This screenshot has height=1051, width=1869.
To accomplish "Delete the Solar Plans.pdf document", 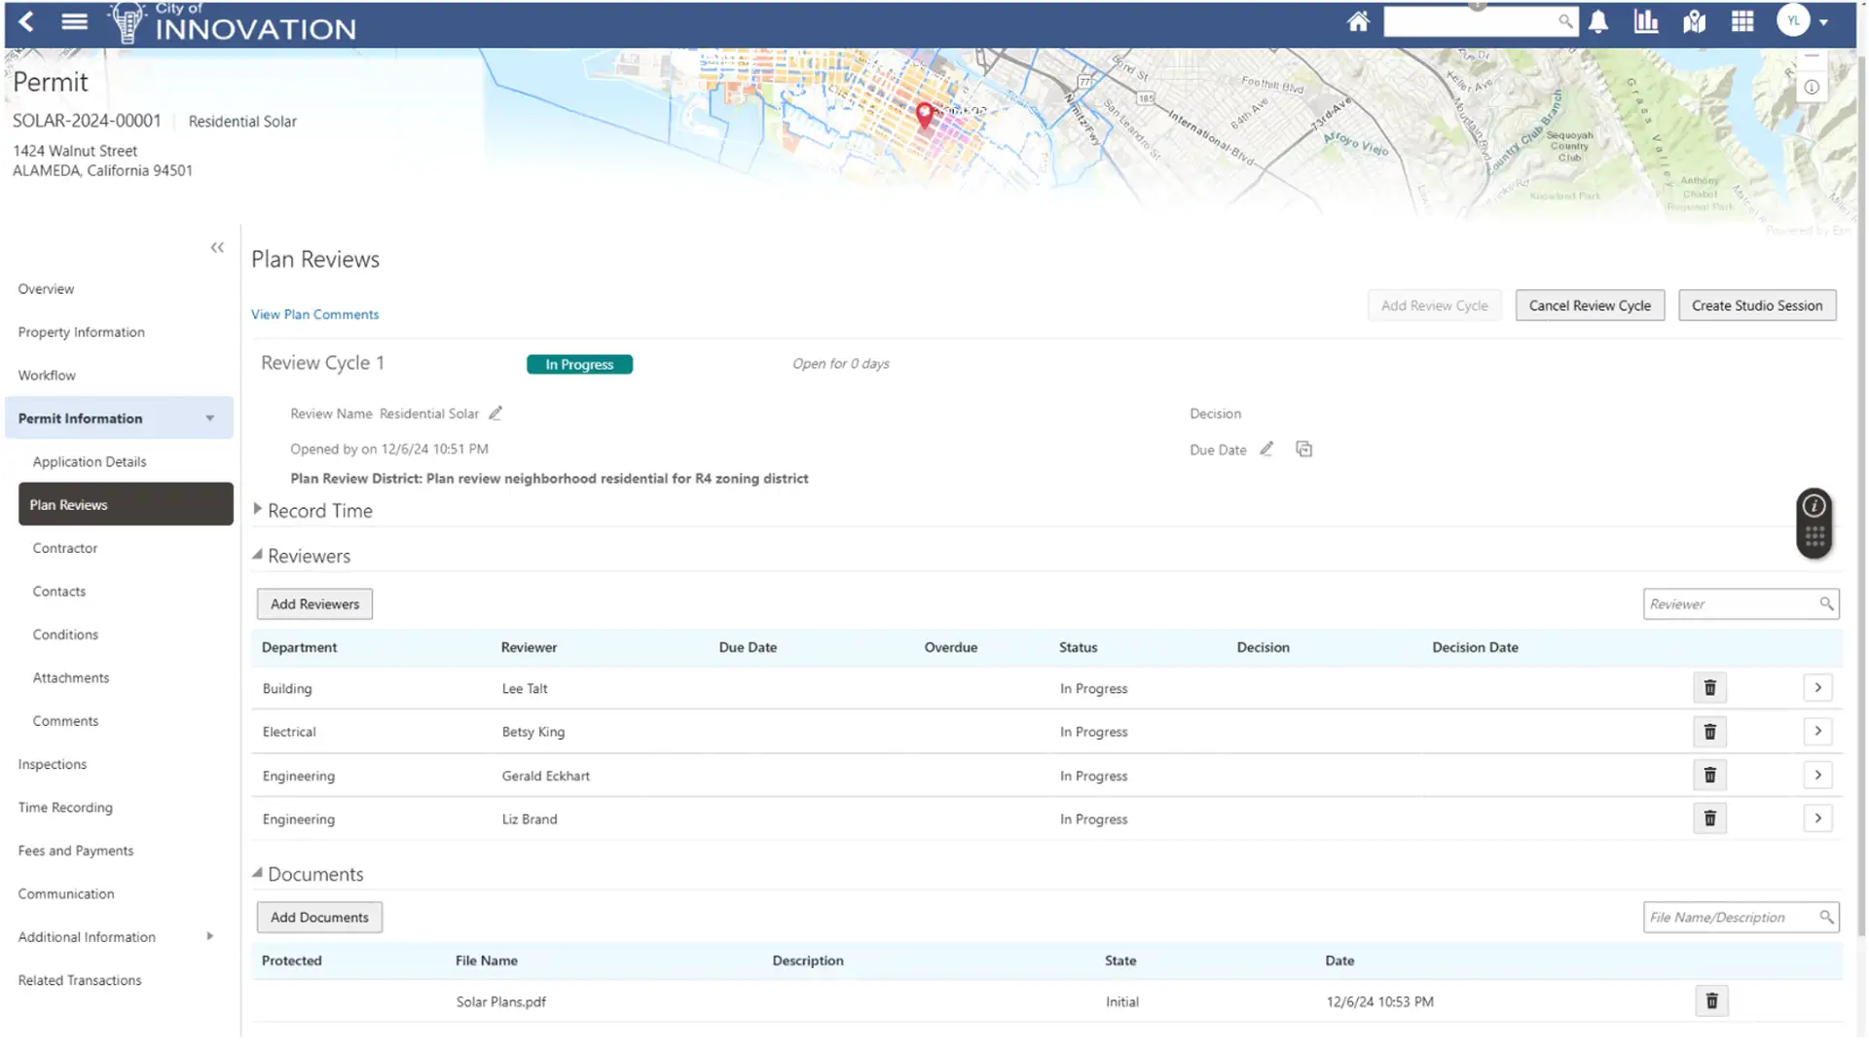I will point(1711,1001).
